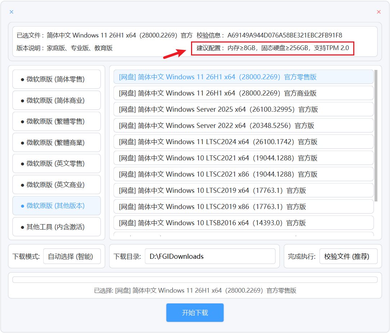Select 微软原版 (英文商业) category
The height and width of the screenshot is (333, 390).
(x=57, y=185)
